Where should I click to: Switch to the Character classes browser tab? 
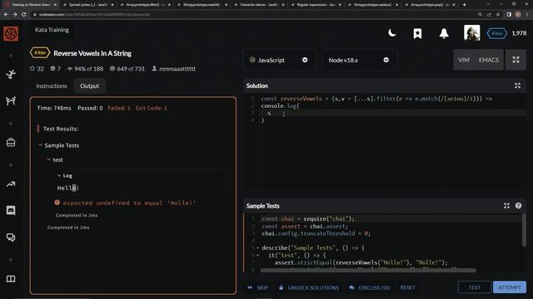pyautogui.click(x=259, y=5)
